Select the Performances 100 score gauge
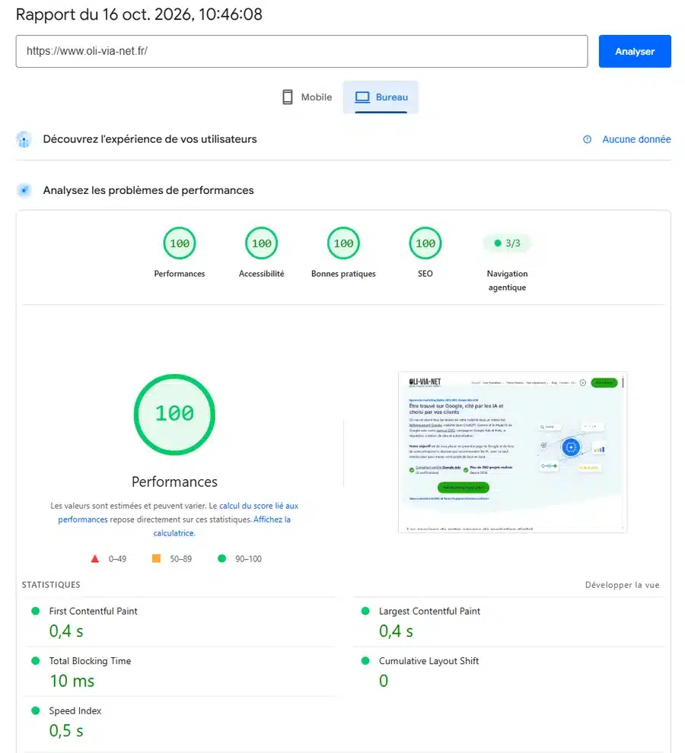Screen dimensions: 685x753 click(x=180, y=243)
